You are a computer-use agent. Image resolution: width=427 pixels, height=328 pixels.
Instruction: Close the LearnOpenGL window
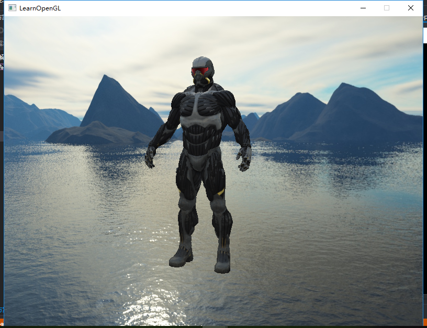pos(410,8)
